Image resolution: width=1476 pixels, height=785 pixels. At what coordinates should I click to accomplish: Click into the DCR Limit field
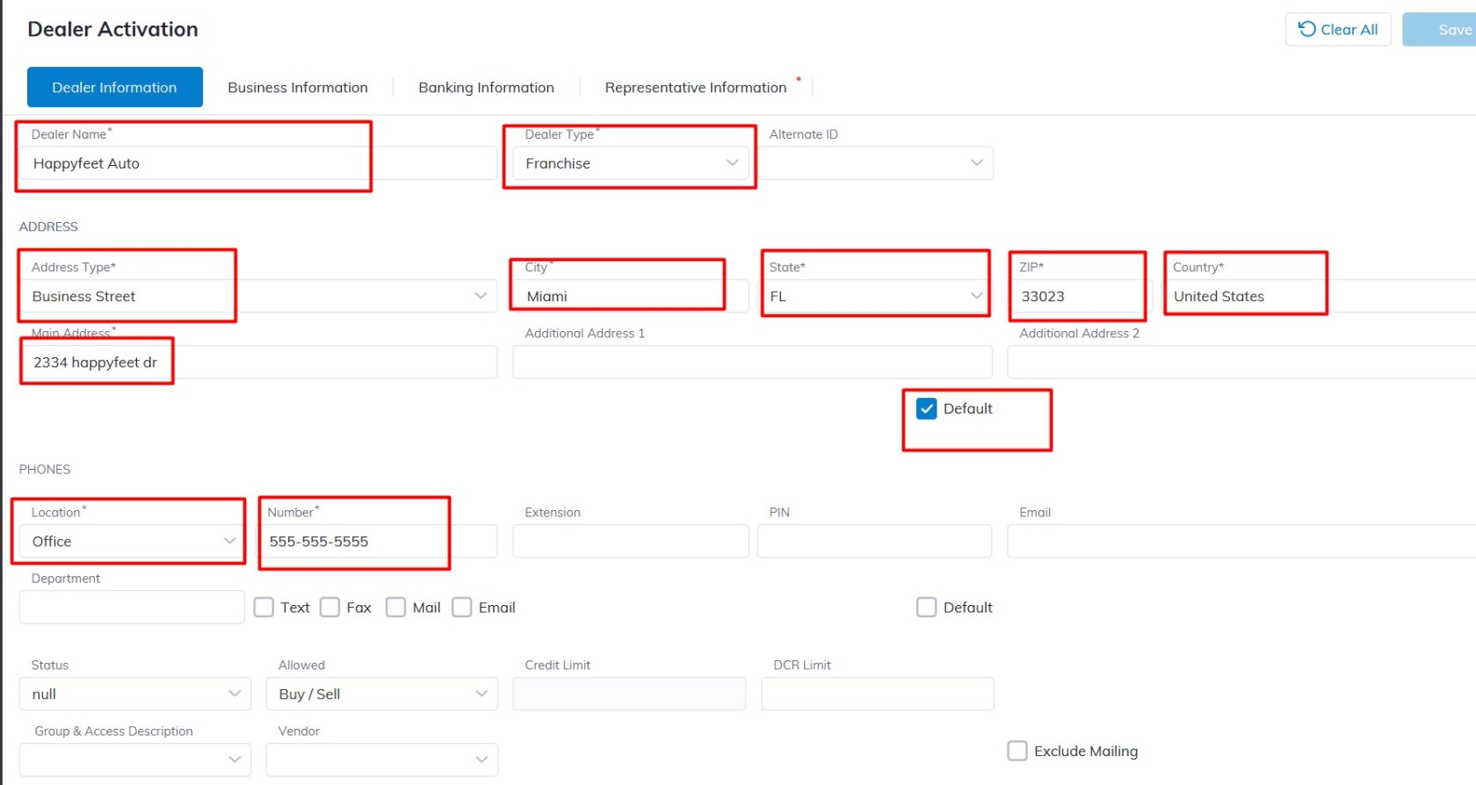coord(877,694)
